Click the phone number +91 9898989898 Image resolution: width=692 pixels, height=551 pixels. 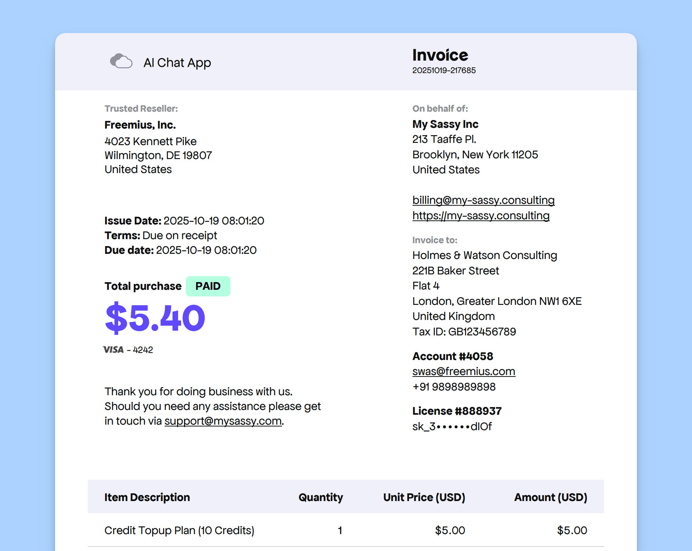tap(454, 387)
